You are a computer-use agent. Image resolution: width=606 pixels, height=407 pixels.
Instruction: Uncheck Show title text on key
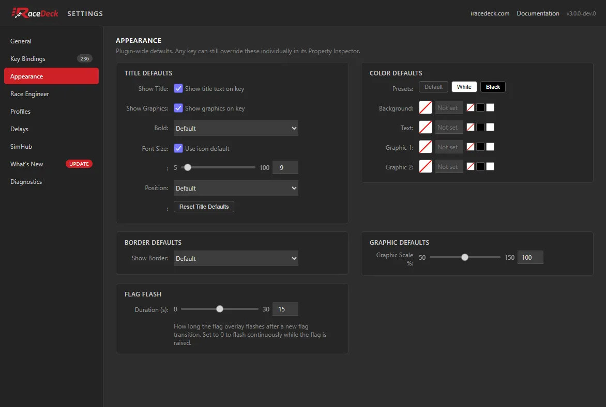(178, 88)
